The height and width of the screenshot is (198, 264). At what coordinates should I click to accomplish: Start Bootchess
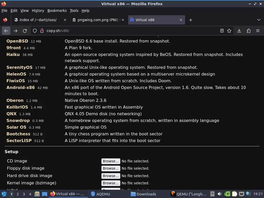[x=18, y=134]
